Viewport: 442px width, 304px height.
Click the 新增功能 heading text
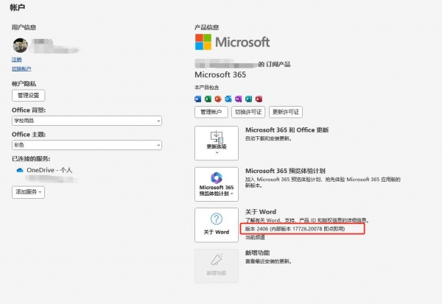(x=257, y=252)
